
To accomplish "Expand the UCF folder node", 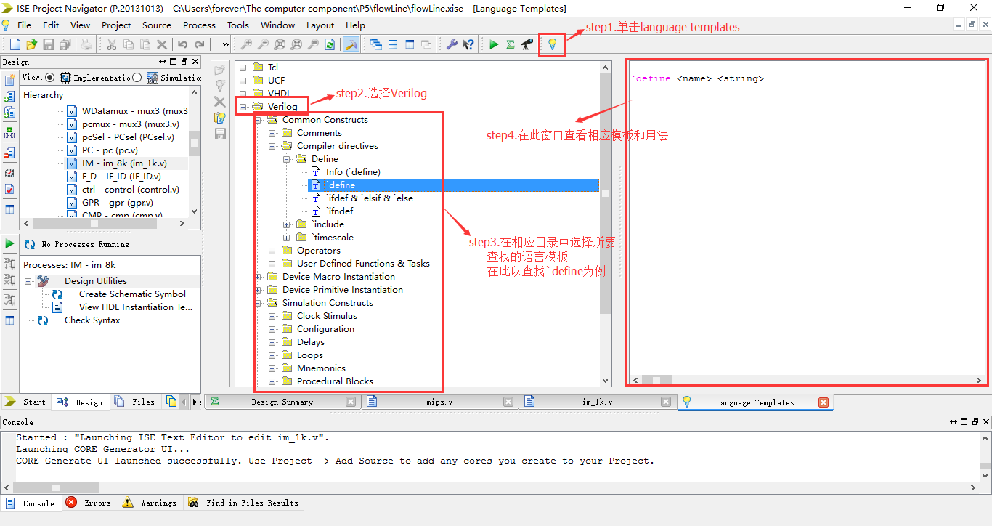I will [x=243, y=81].
